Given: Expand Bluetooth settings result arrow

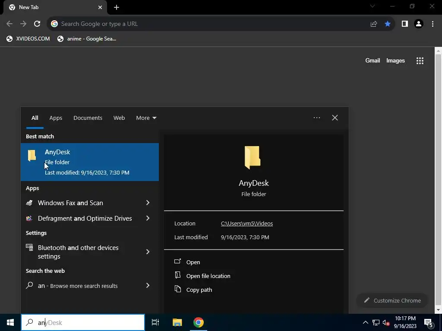Looking at the screenshot, I should point(148,252).
